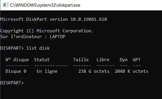Click the computer name LAPTOP text
The image size is (162, 99).
pyautogui.click(x=58, y=36)
